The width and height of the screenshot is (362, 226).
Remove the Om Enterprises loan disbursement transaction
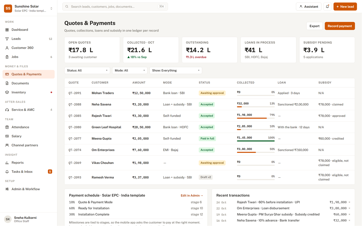[349, 208]
